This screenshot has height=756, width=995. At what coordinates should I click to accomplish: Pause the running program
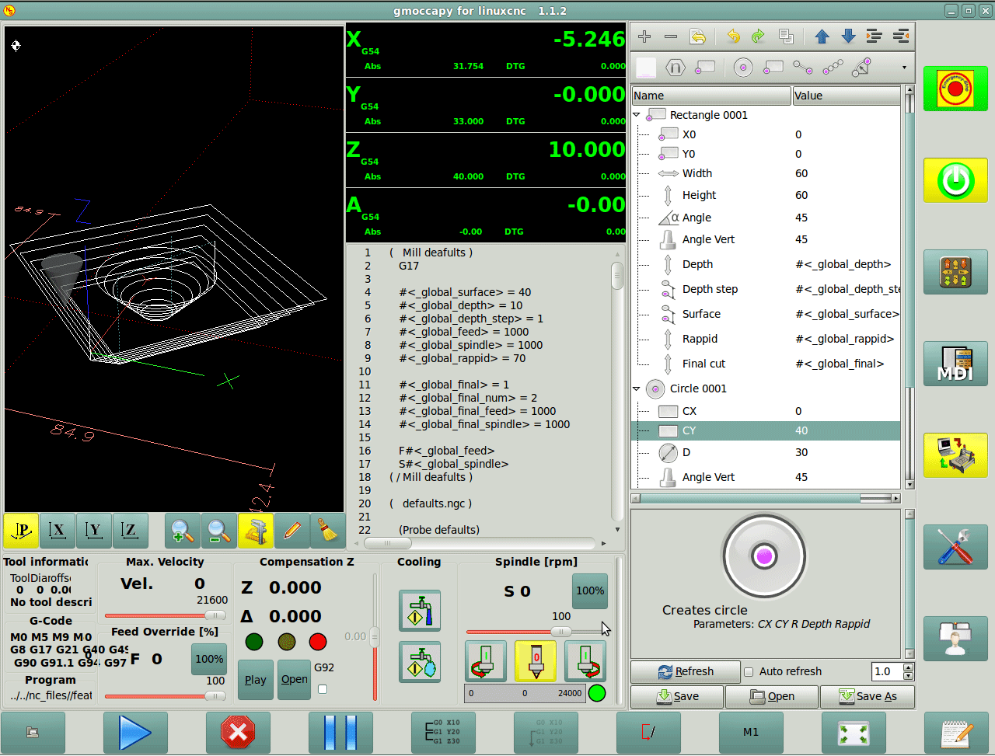(x=340, y=732)
